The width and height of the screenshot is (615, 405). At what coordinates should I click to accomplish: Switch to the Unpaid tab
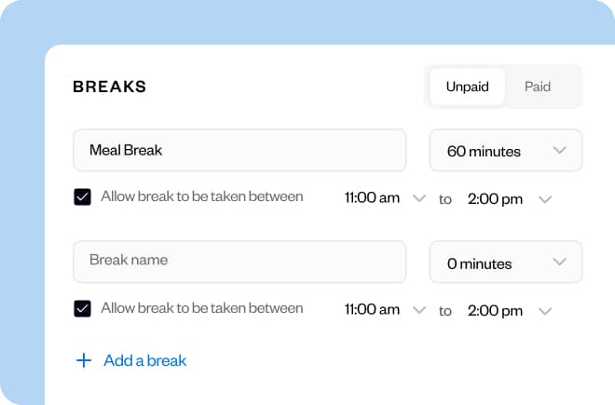467,87
